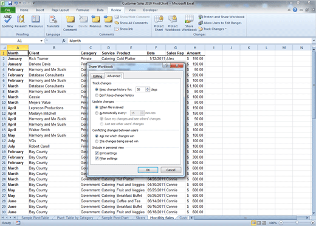The image size is (316, 226).
Task: Click the Undo icon in title bar
Action: click(x=16, y=3)
